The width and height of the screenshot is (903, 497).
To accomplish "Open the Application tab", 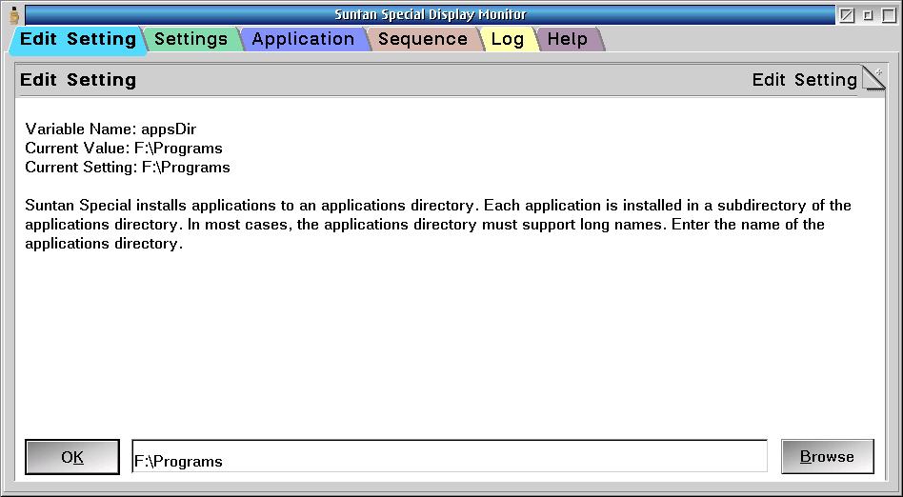I will click(x=303, y=40).
